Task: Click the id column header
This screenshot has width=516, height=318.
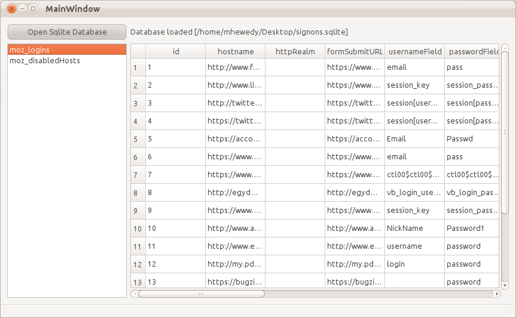Action: (176, 51)
